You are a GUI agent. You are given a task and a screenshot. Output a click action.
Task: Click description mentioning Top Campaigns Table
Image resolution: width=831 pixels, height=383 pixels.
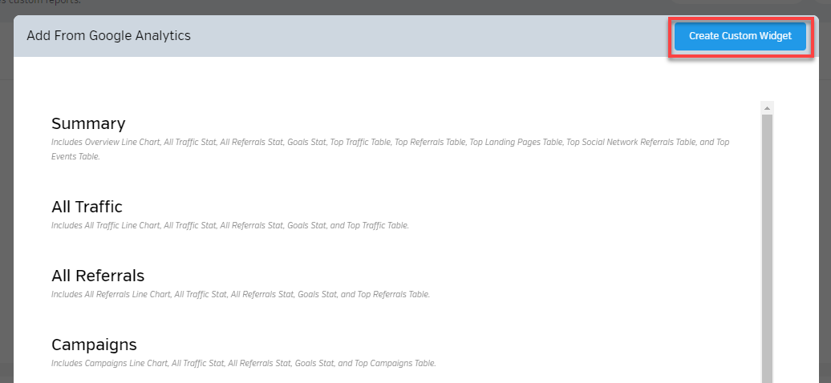click(x=244, y=364)
